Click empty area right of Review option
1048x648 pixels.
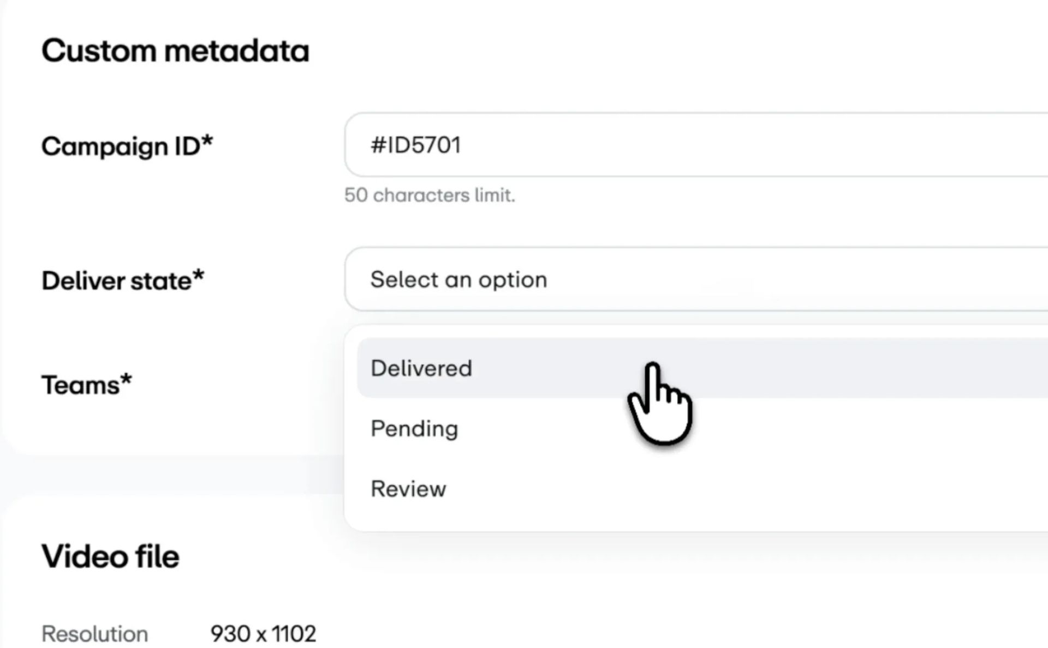(x=764, y=489)
